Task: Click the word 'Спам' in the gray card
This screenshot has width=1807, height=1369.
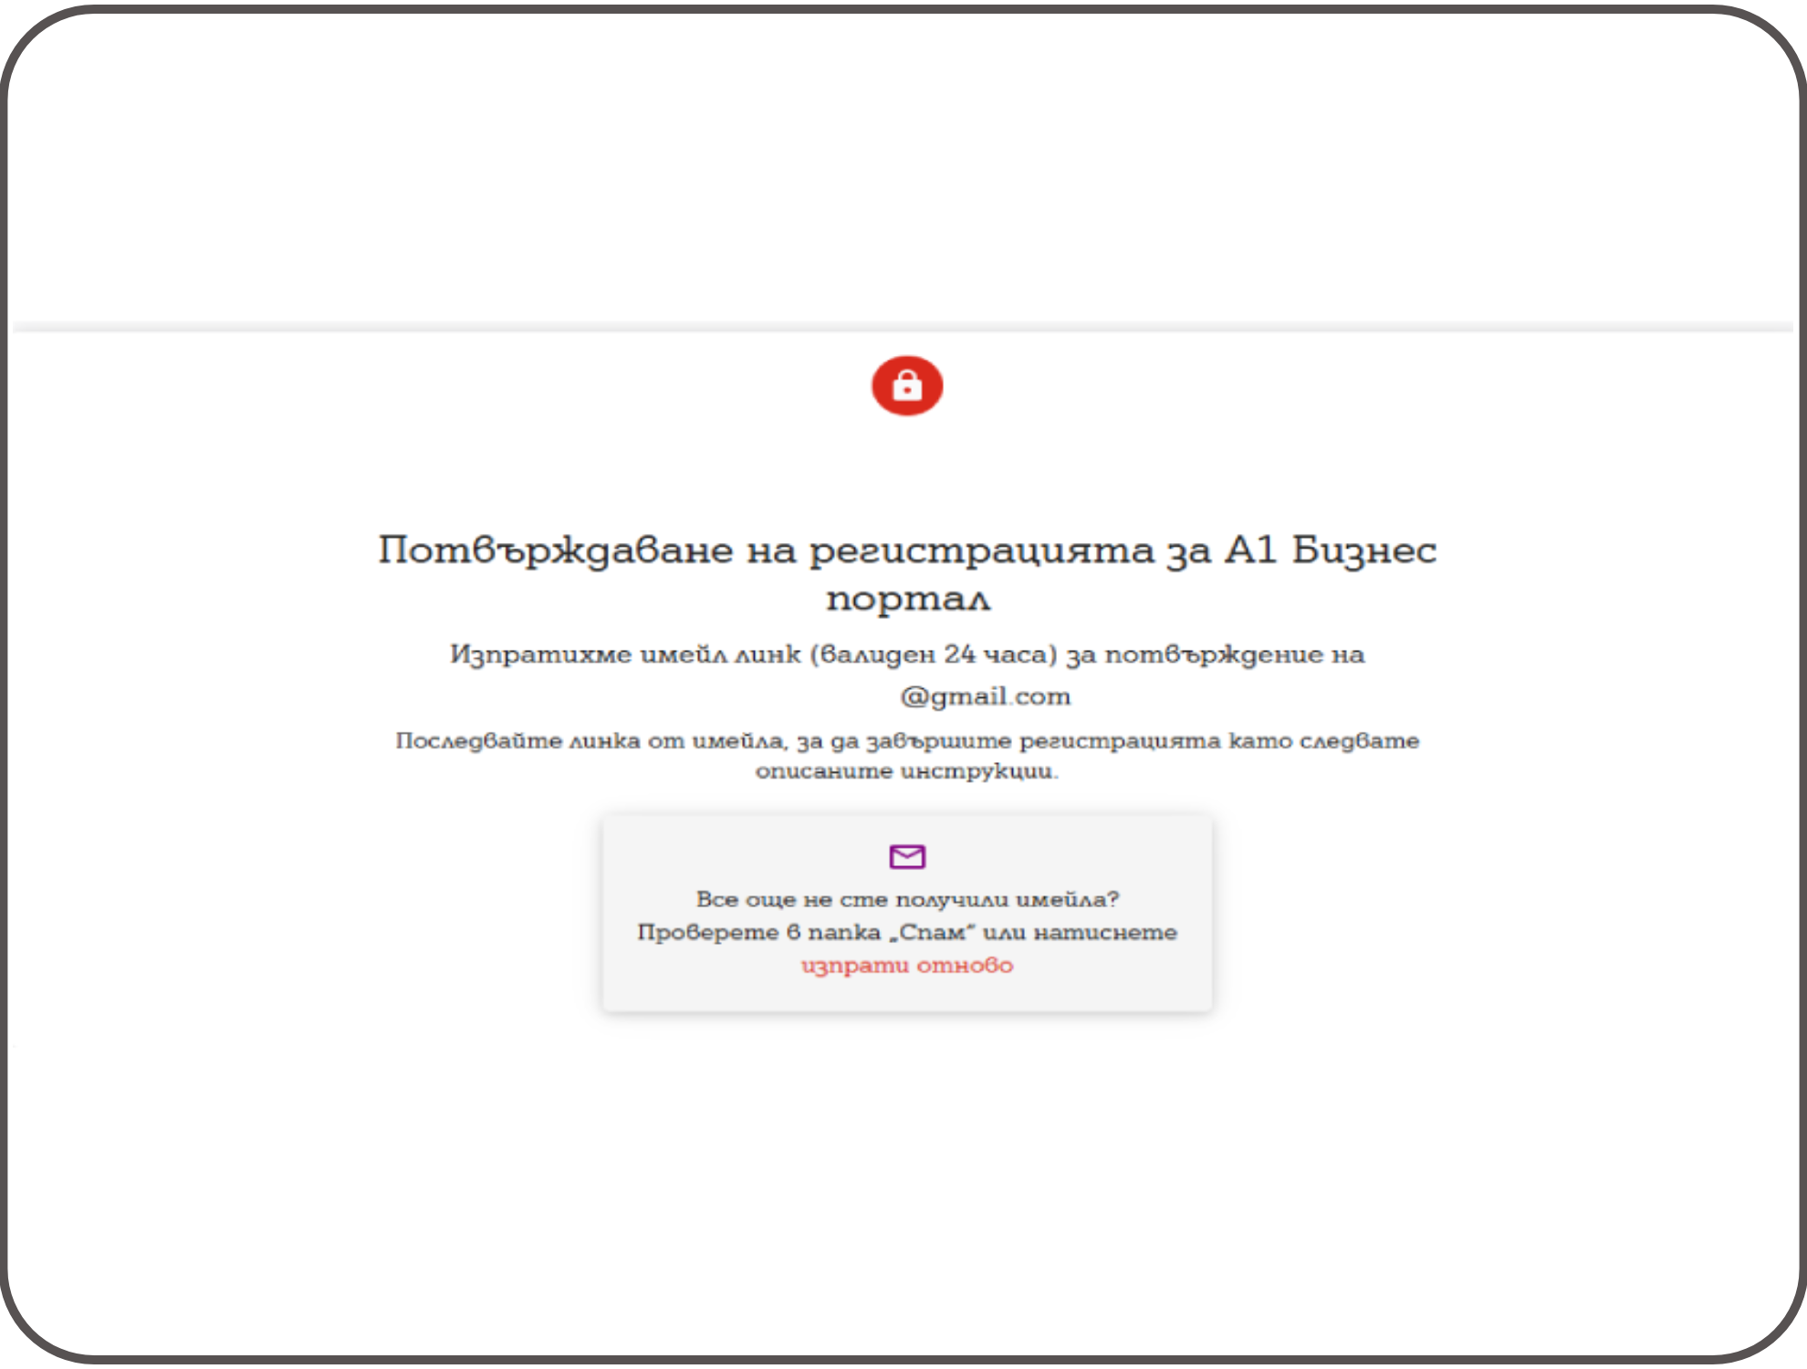Action: coord(933,932)
